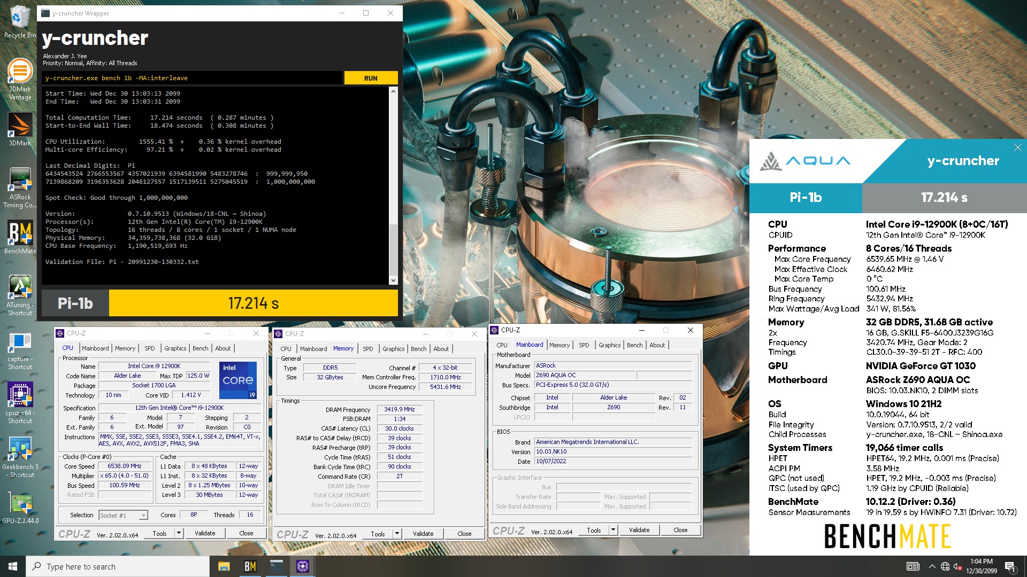Expand Tools dropdown arrow in Mainboard window
Screen dimensions: 1027x577
[614, 530]
